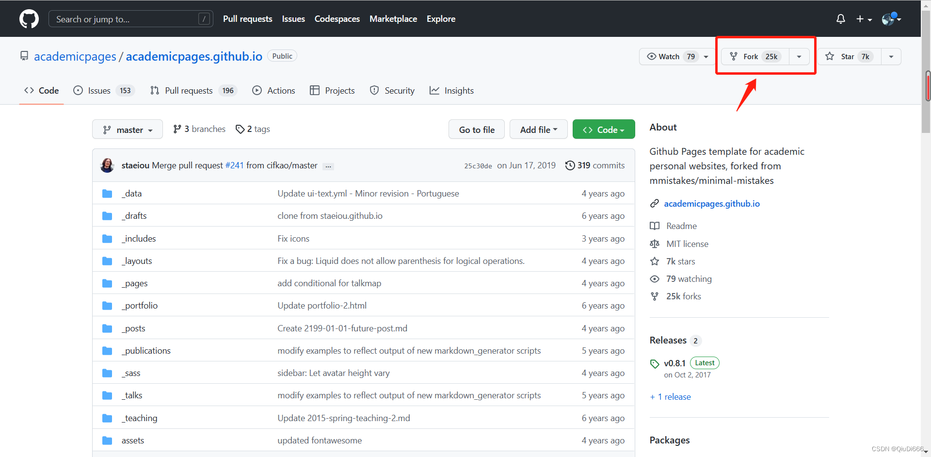The height and width of the screenshot is (457, 931).
Task: Click Pull requests in the top navigation
Action: pos(248,19)
